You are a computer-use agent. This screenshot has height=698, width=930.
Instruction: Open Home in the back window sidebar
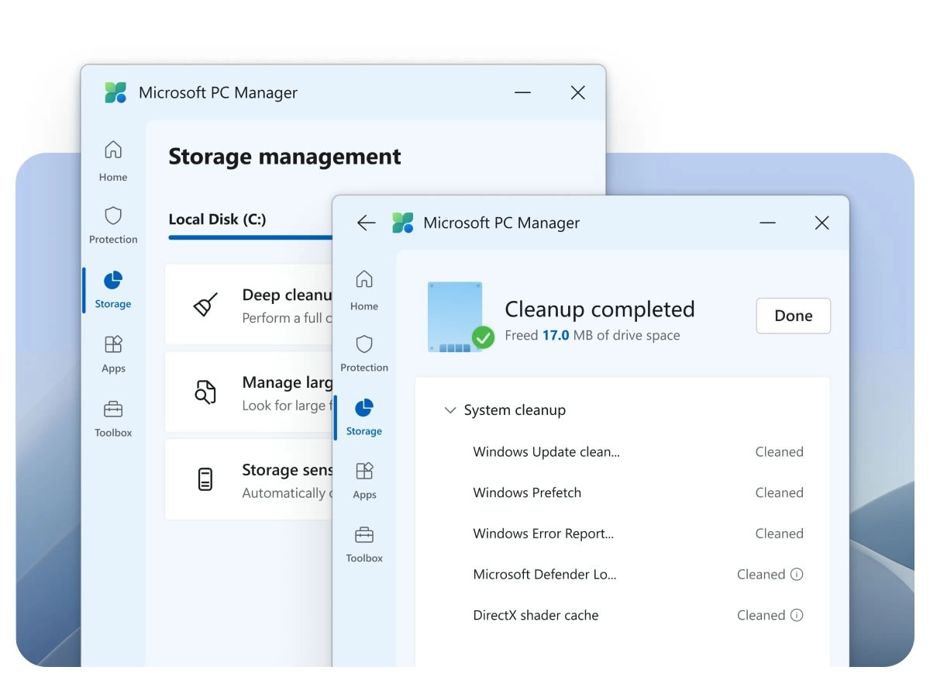(113, 161)
